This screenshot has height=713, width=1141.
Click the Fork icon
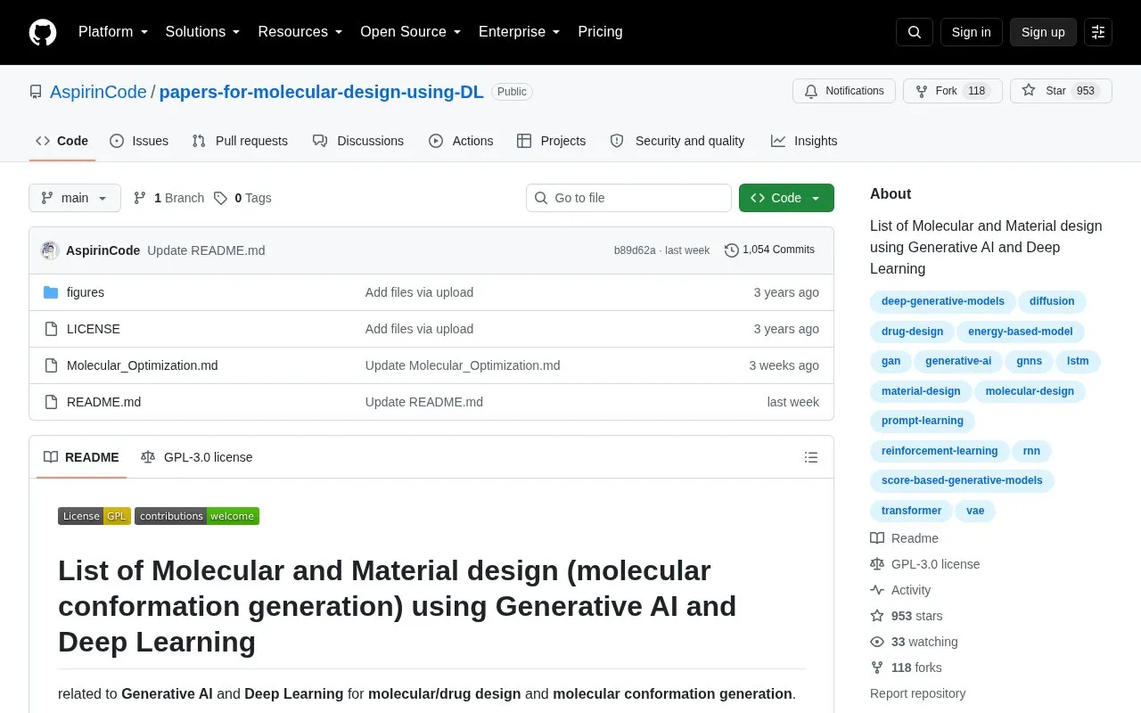(922, 91)
